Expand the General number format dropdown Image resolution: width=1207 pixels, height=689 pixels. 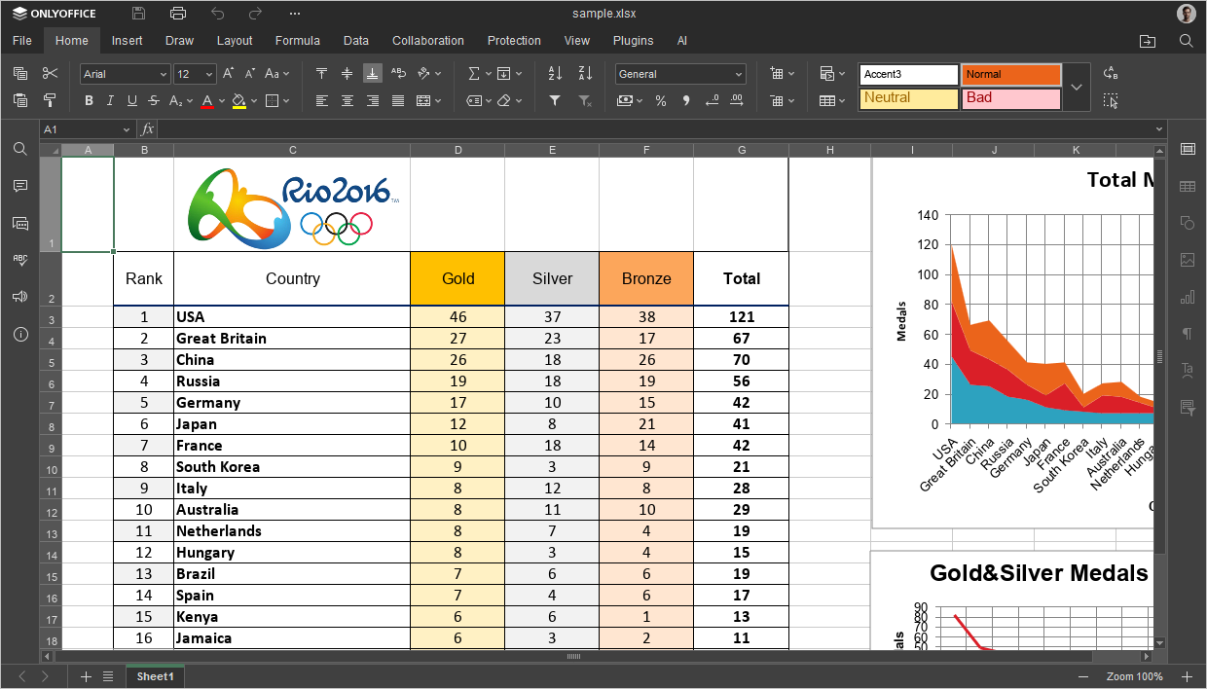(680, 74)
